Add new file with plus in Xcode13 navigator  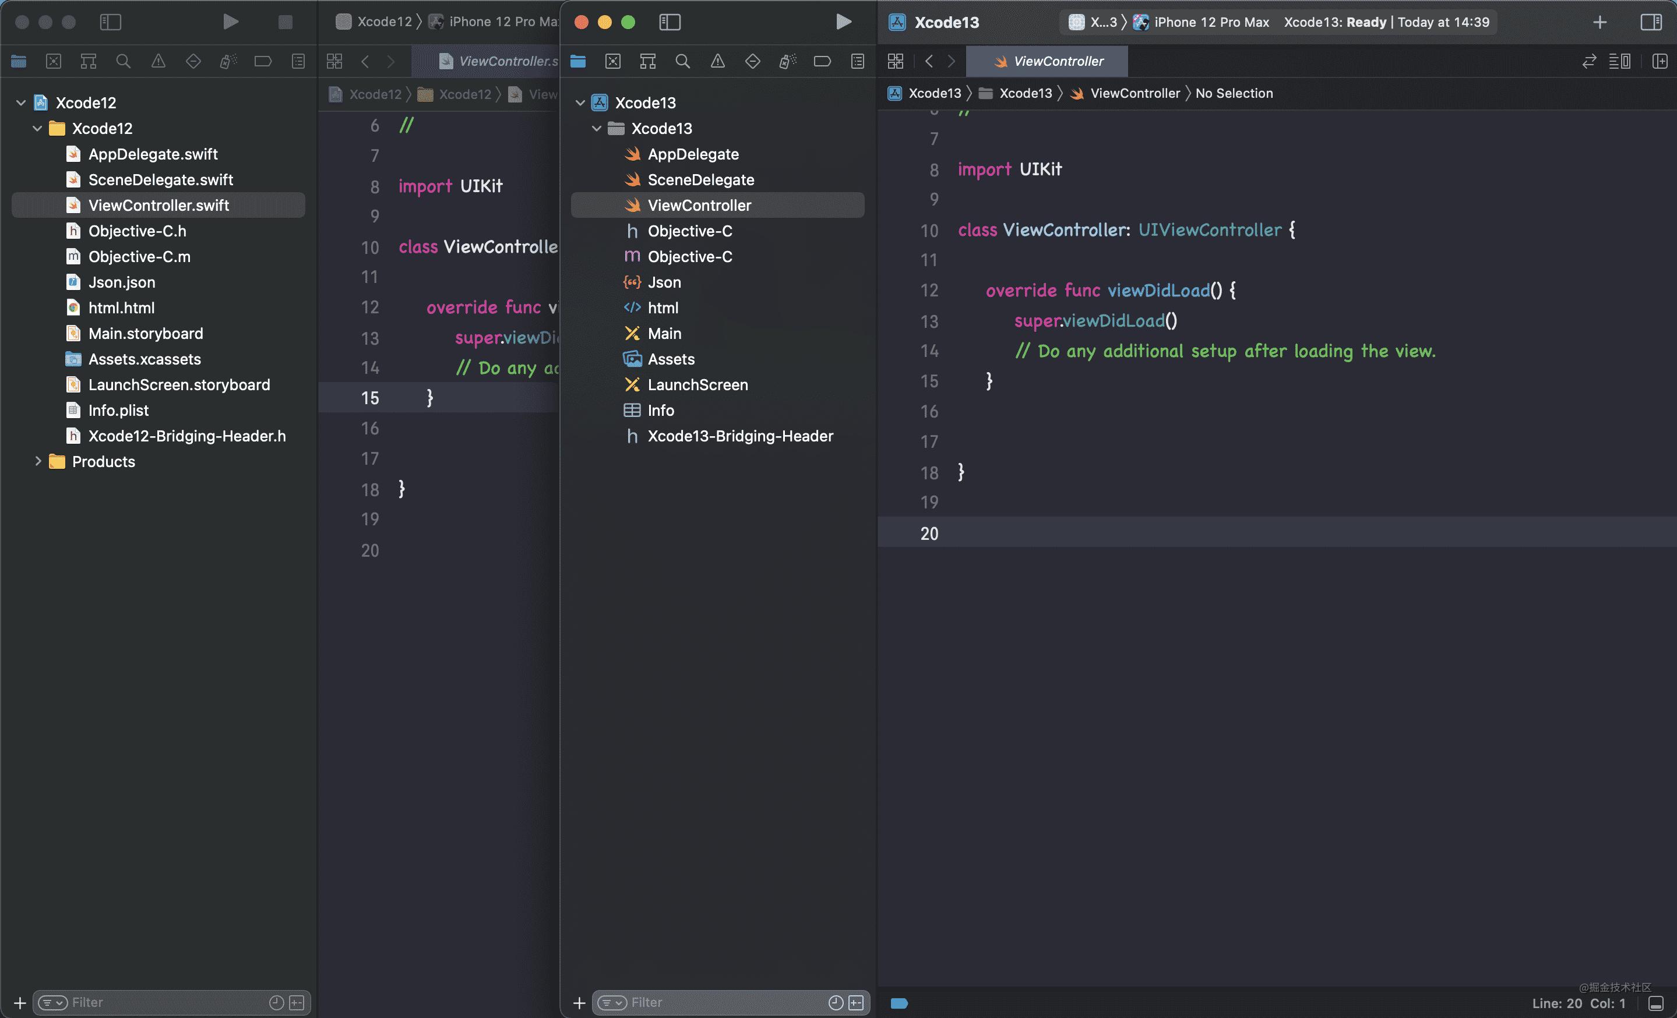(x=579, y=1002)
